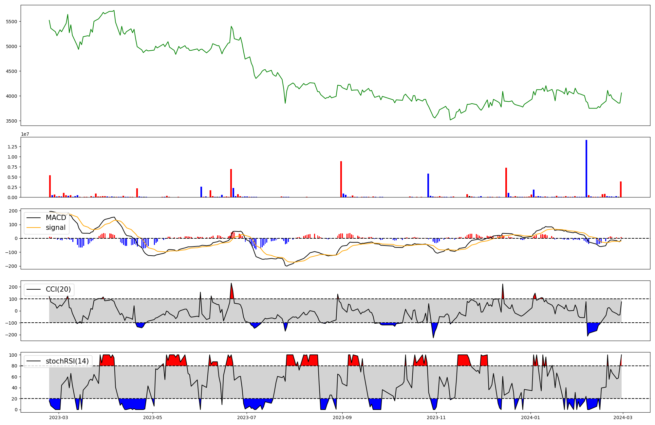This screenshot has height=425, width=655.
Task: Click the first red volume bar at left
Action: point(50,186)
